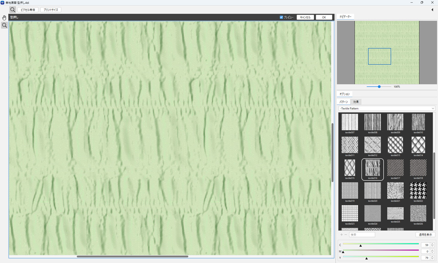Click the C value stepper arrows

click(432, 245)
